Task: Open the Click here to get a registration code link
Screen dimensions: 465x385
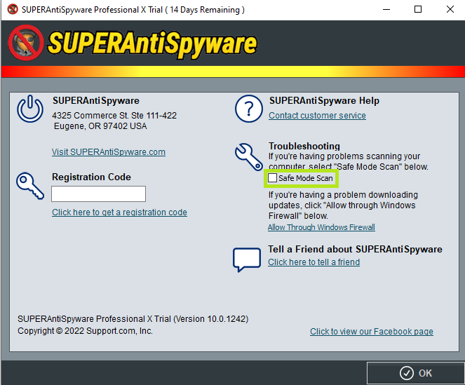Action: (119, 212)
